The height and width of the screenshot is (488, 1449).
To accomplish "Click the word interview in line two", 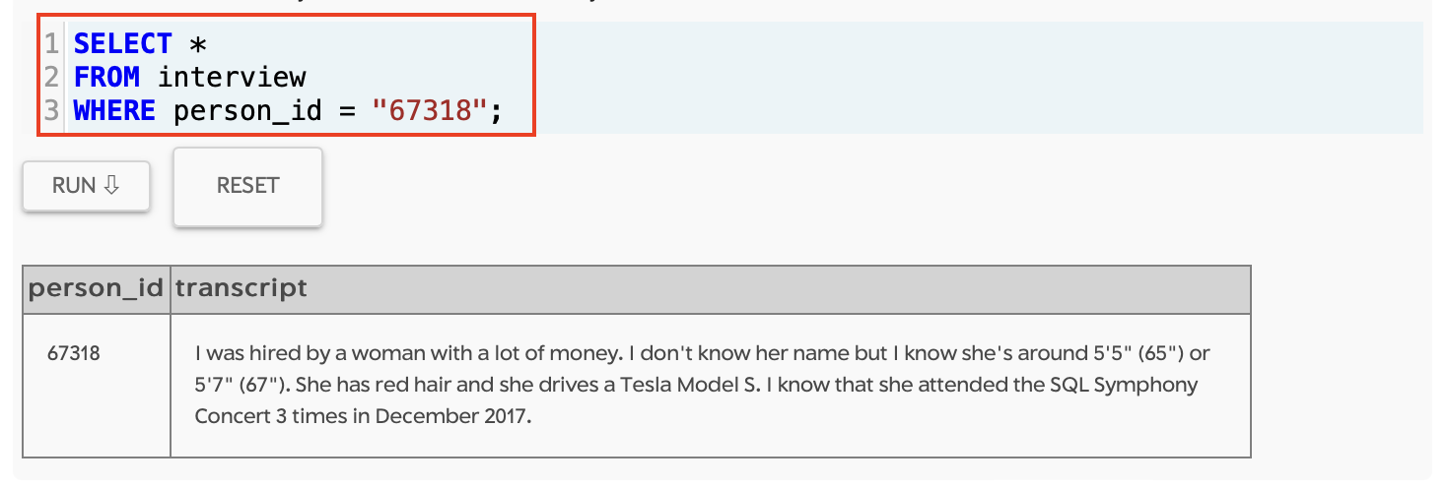I will coord(232,77).
